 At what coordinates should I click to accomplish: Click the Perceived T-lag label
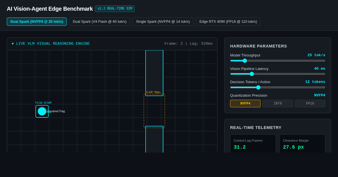tap(56, 111)
